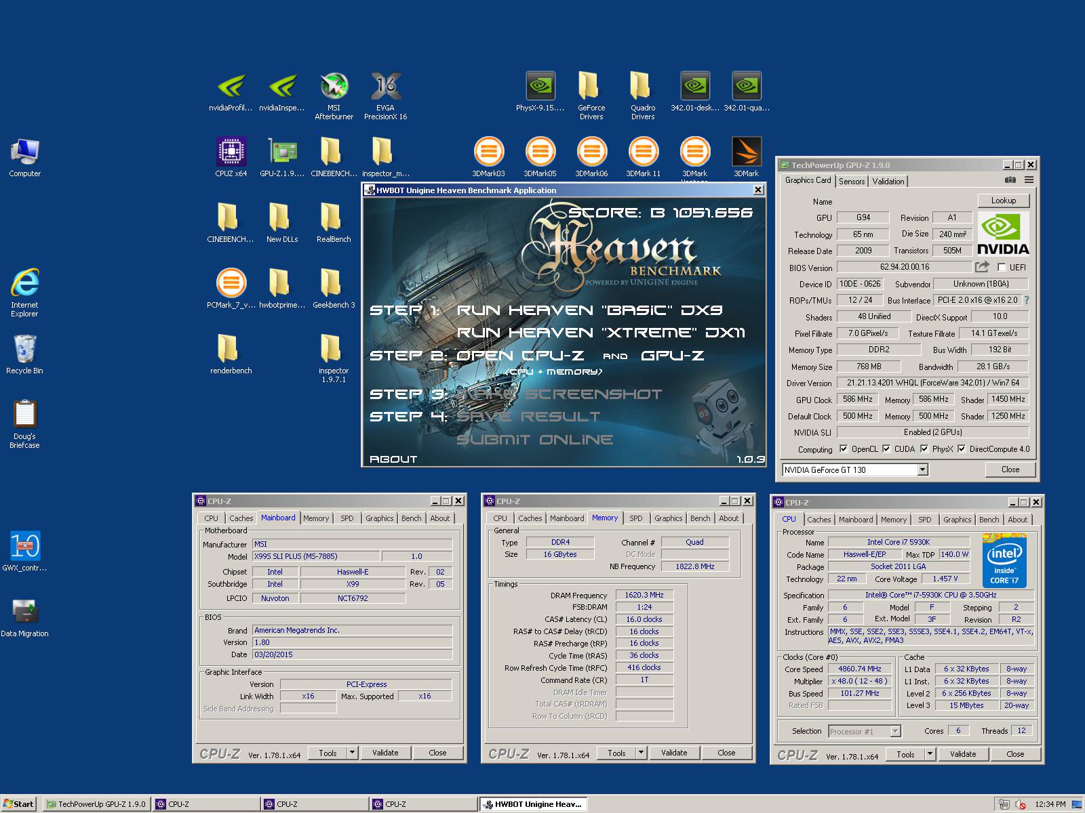Expand the NVIDIA GeForce GT 130 dropdown
Viewport: 1085px width, 813px height.
(x=922, y=470)
